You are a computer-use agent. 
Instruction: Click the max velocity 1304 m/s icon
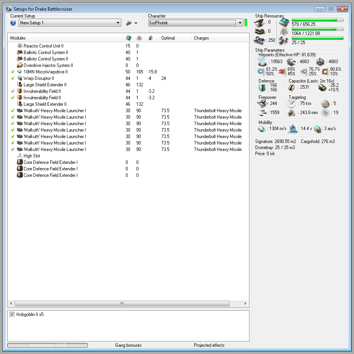coord(262,129)
